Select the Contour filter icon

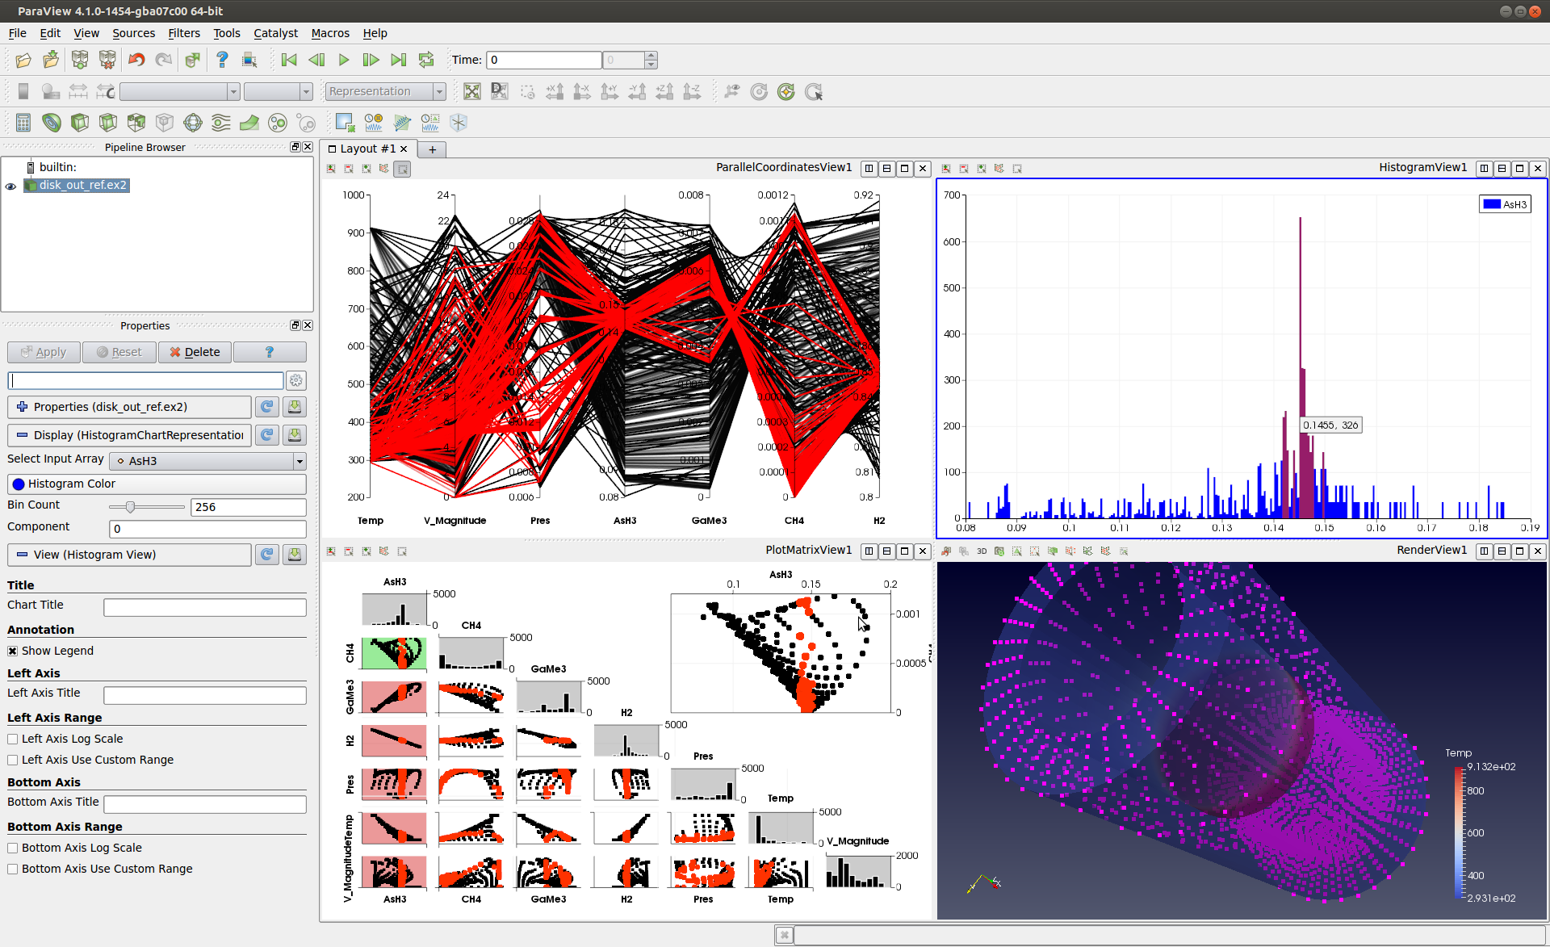point(52,123)
